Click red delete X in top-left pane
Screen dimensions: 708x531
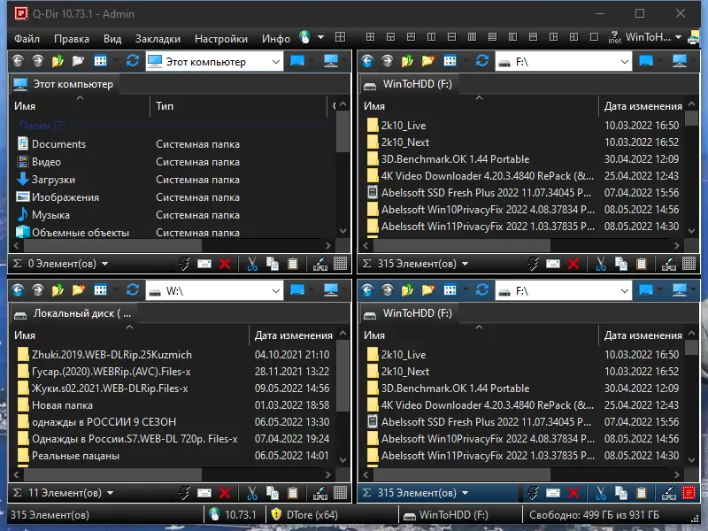[225, 264]
